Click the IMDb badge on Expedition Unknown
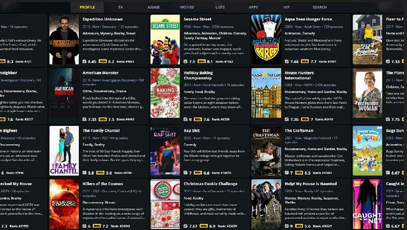 [103, 61]
